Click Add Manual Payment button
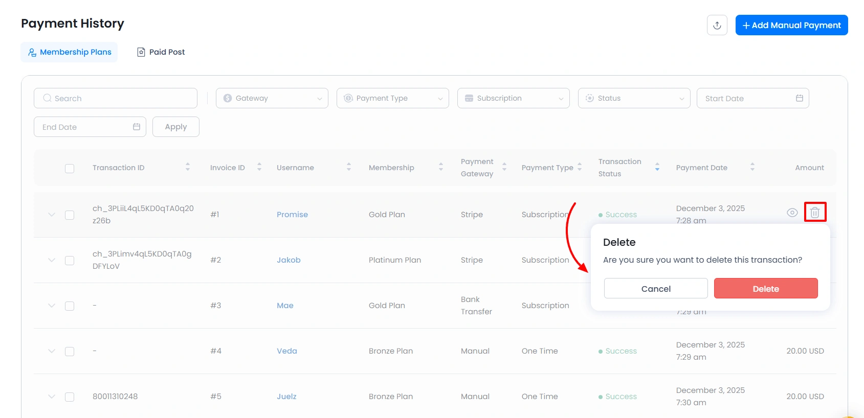The width and height of the screenshot is (864, 418). 791,25
